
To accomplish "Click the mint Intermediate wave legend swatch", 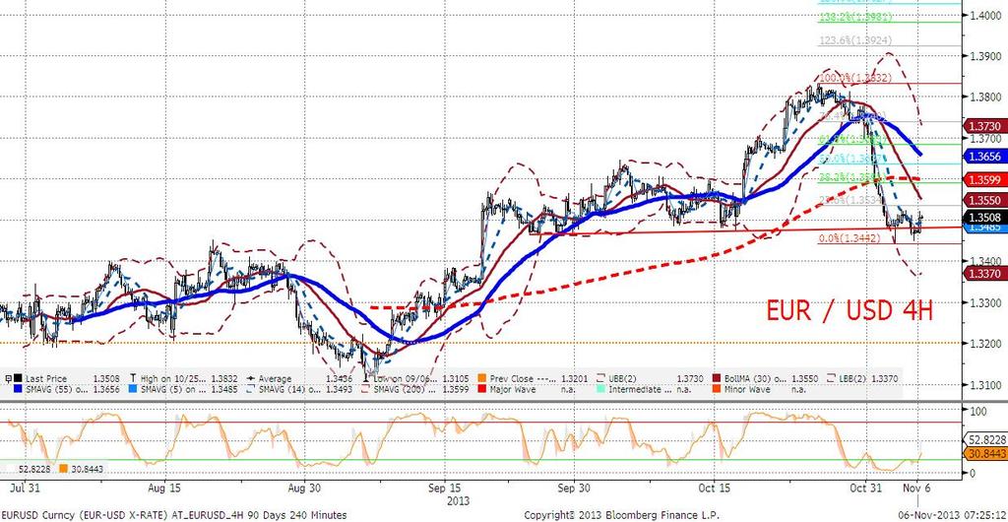I will pos(599,389).
